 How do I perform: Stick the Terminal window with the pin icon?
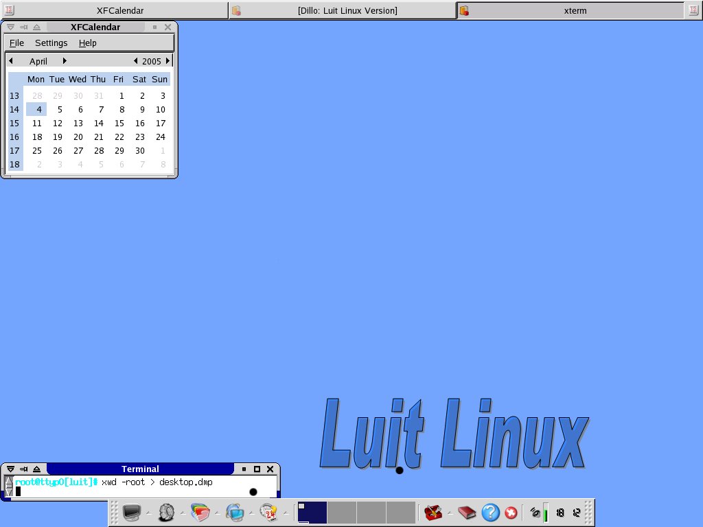[24, 469]
